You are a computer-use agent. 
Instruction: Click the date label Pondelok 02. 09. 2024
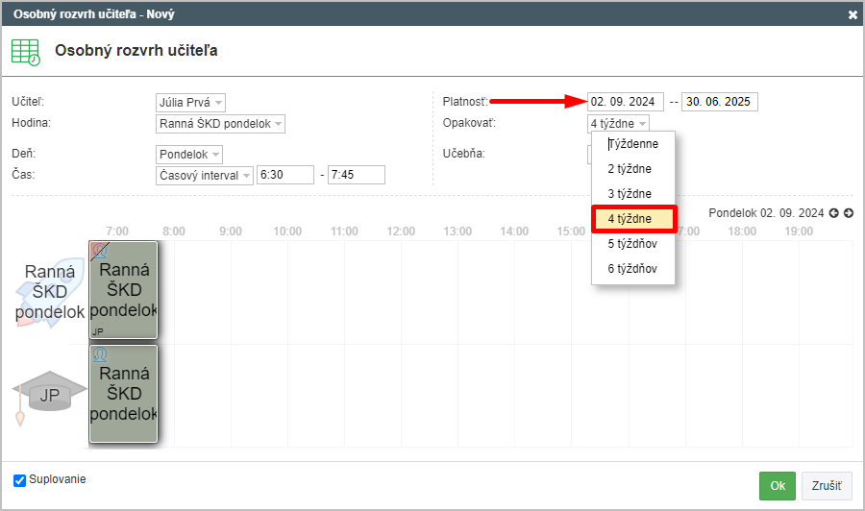click(x=766, y=213)
